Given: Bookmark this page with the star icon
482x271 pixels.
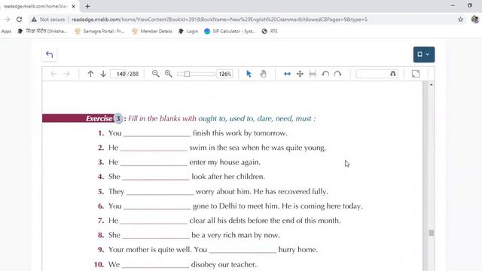Looking at the screenshot, I should (x=460, y=20).
